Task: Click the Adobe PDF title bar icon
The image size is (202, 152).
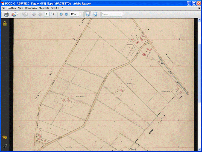Action: click(x=3, y=4)
